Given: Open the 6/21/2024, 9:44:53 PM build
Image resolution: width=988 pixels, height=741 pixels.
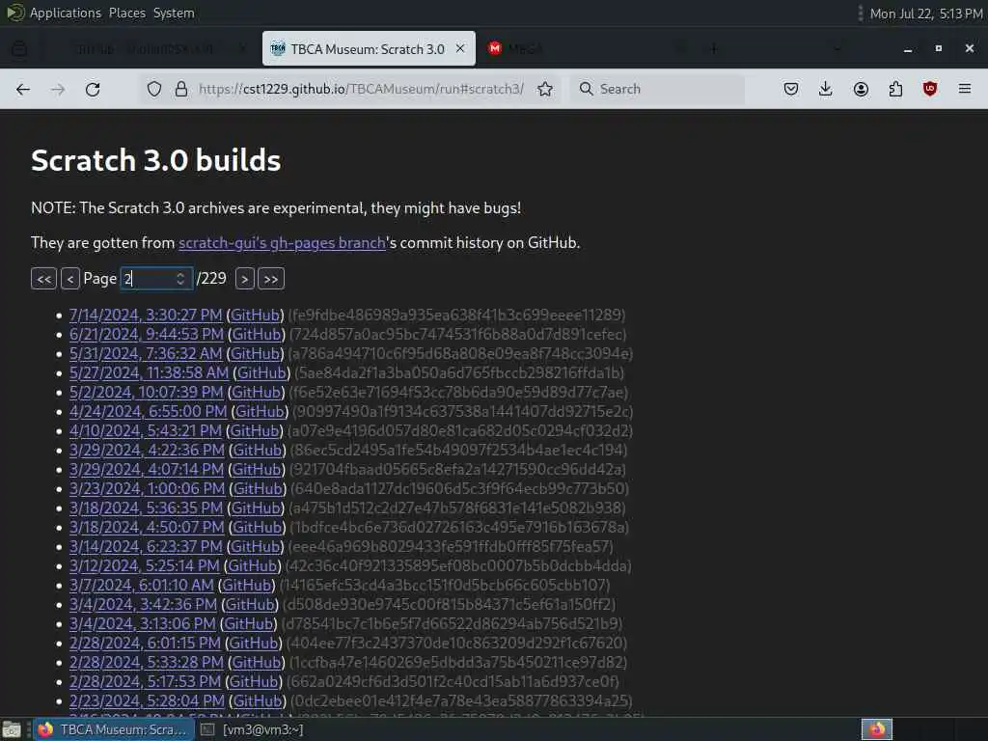Looking at the screenshot, I should tap(147, 334).
